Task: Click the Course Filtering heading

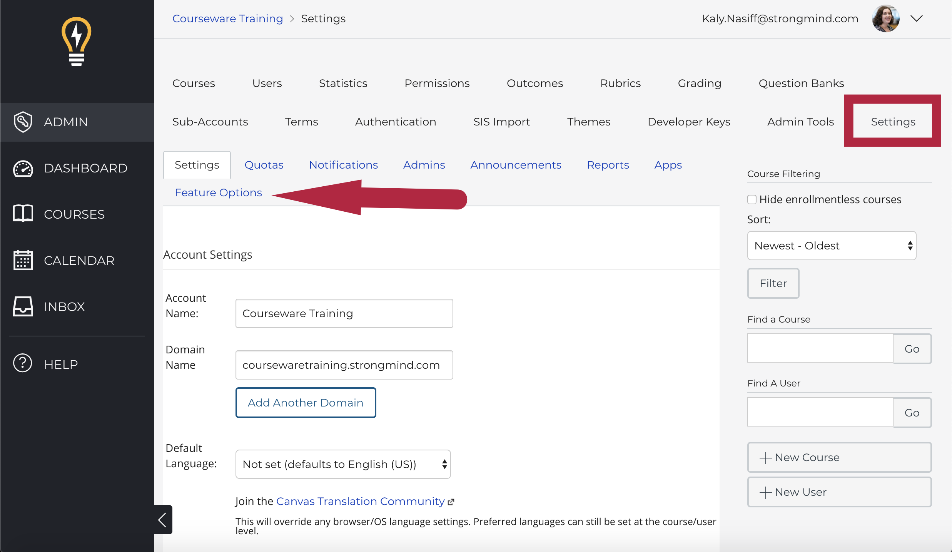Action: click(783, 174)
